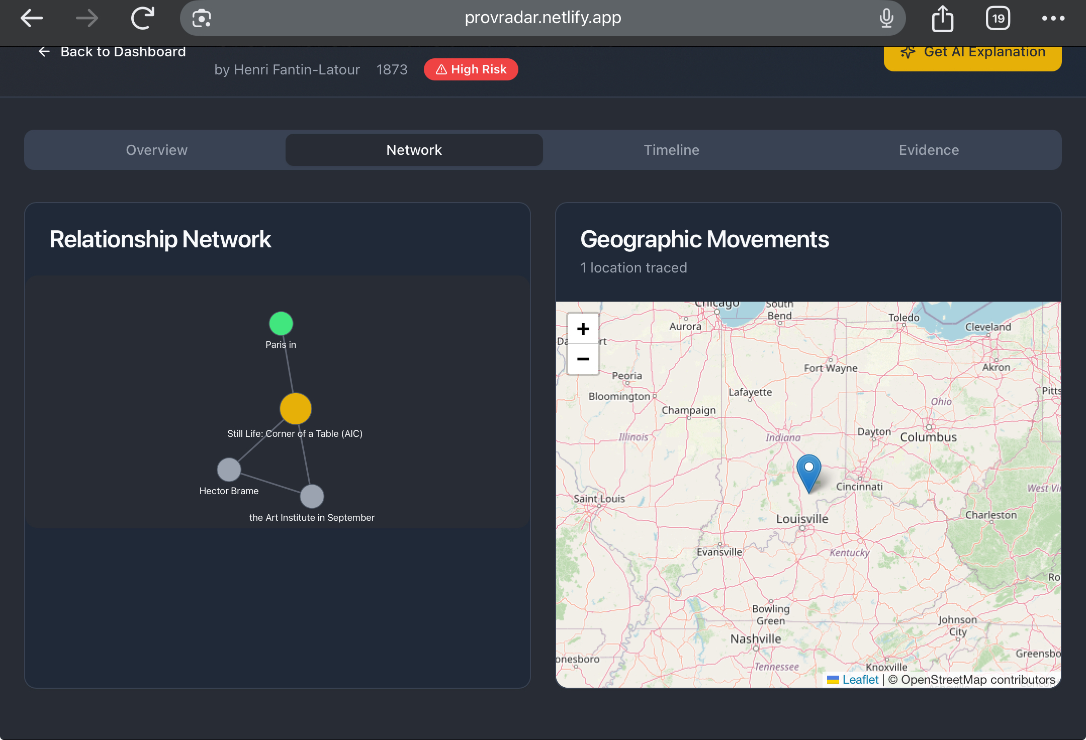Zoom out on the map
1086x740 pixels.
[583, 359]
